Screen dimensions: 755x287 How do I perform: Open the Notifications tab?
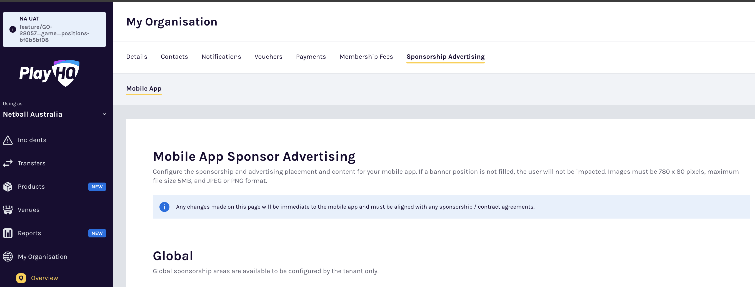(x=221, y=57)
